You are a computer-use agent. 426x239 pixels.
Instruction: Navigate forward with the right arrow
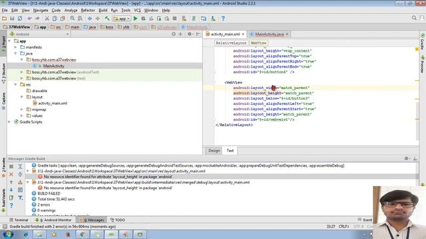[98, 19]
